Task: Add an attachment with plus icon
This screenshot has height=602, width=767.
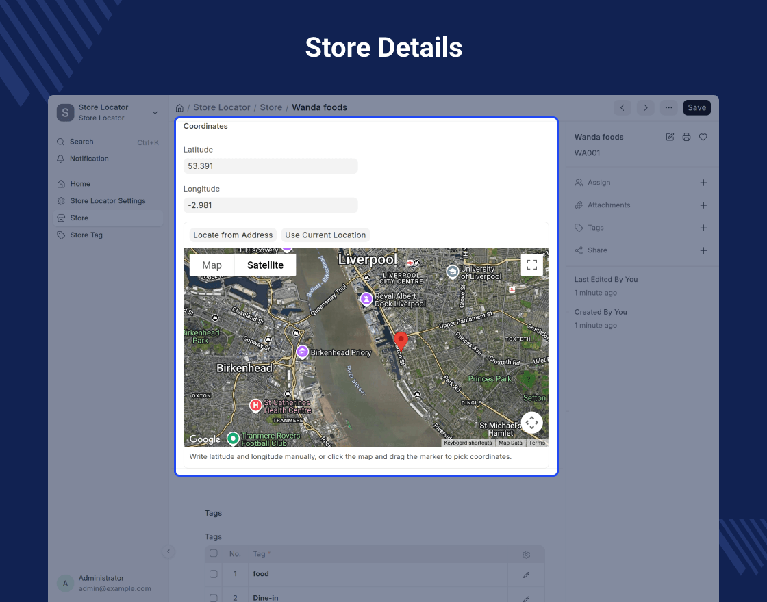Action: tap(703, 205)
